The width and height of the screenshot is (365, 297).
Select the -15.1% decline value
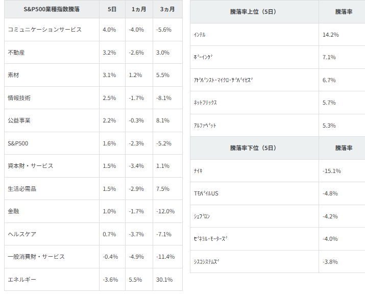[332, 171]
